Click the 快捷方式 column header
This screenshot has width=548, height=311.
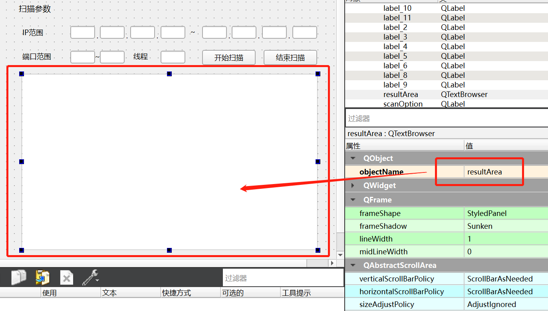tap(190, 293)
